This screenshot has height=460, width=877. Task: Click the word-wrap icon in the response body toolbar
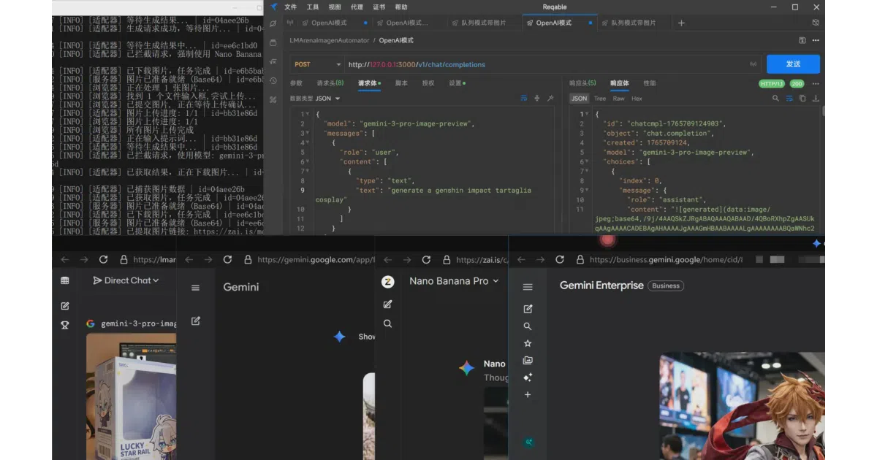pos(789,99)
